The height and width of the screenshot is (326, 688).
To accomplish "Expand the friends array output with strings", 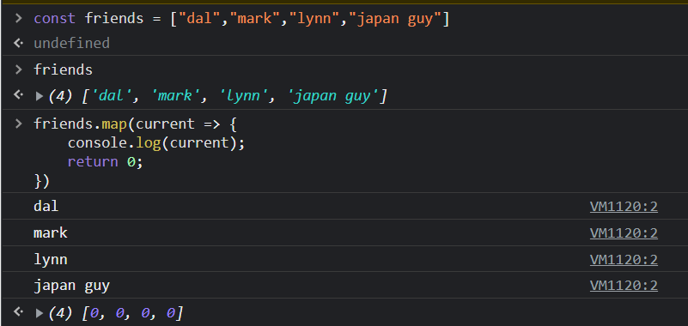I will 40,96.
